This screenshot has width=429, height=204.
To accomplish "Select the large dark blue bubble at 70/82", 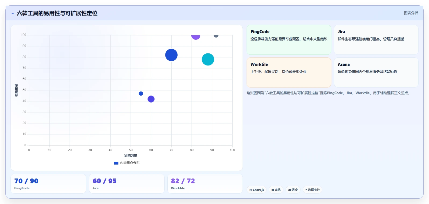I will pyautogui.click(x=171, y=55).
